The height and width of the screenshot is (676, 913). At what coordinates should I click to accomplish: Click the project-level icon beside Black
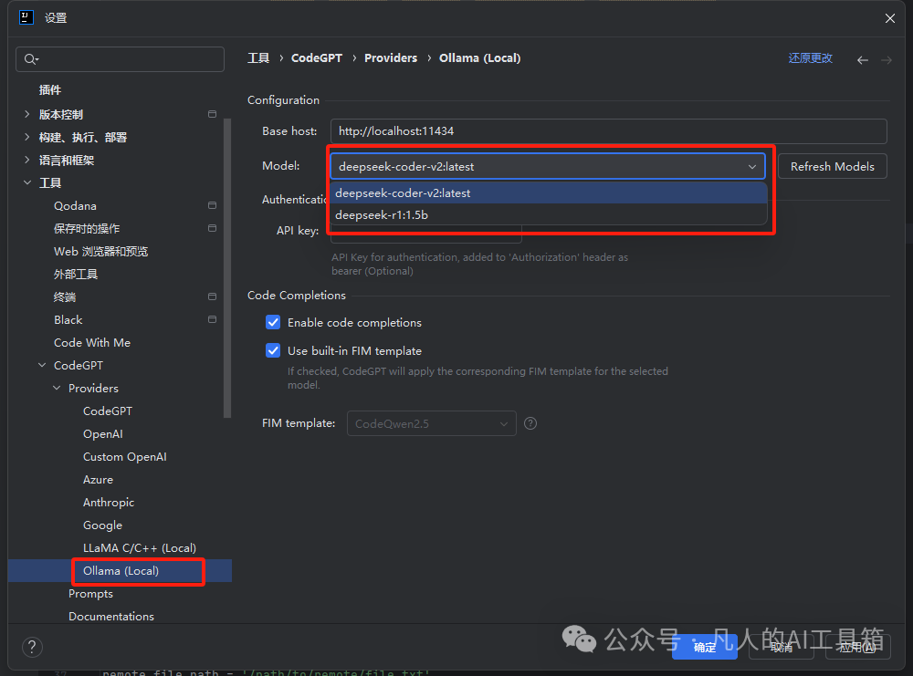(x=212, y=319)
